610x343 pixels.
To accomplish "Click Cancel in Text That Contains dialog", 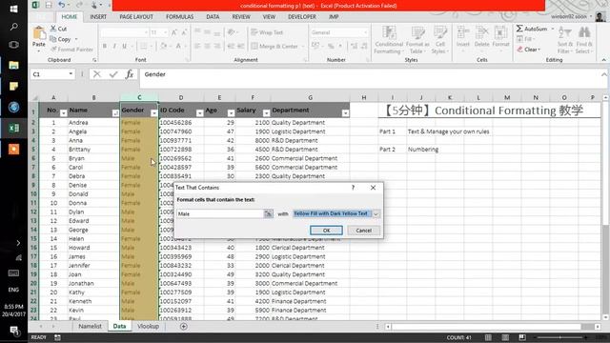I will click(x=363, y=231).
